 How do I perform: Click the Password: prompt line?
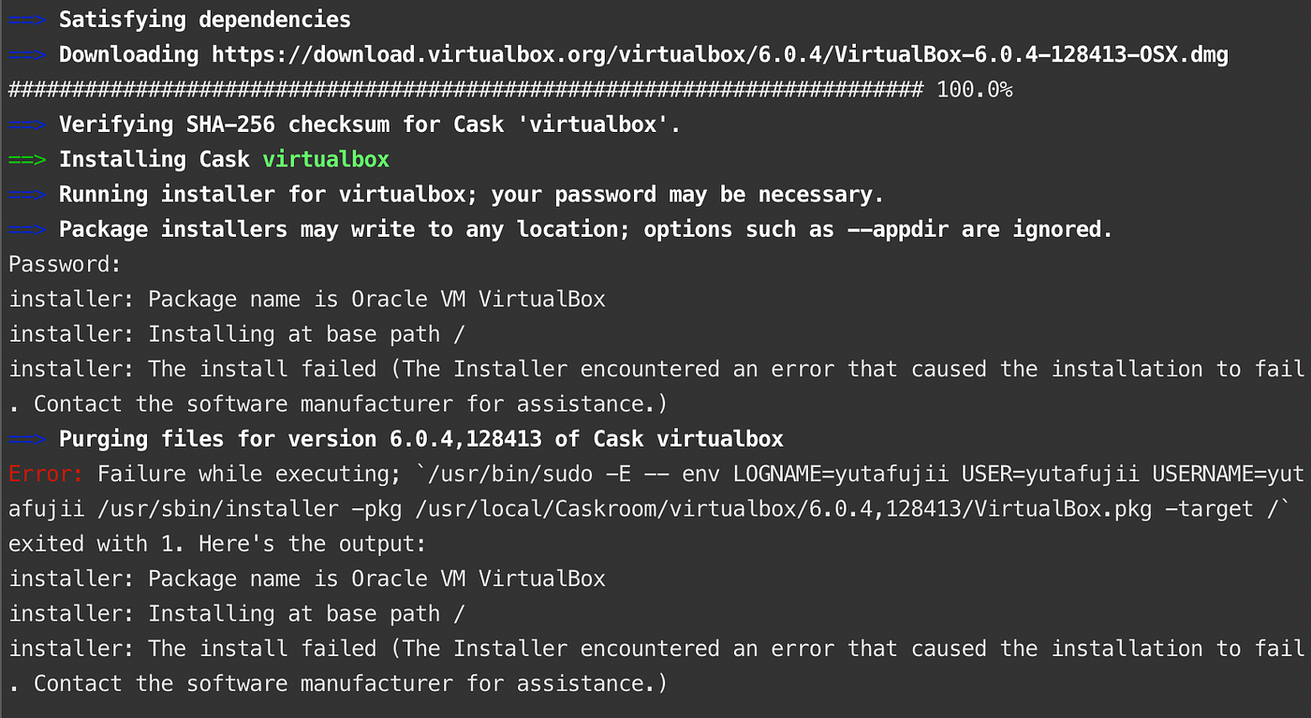coord(66,265)
